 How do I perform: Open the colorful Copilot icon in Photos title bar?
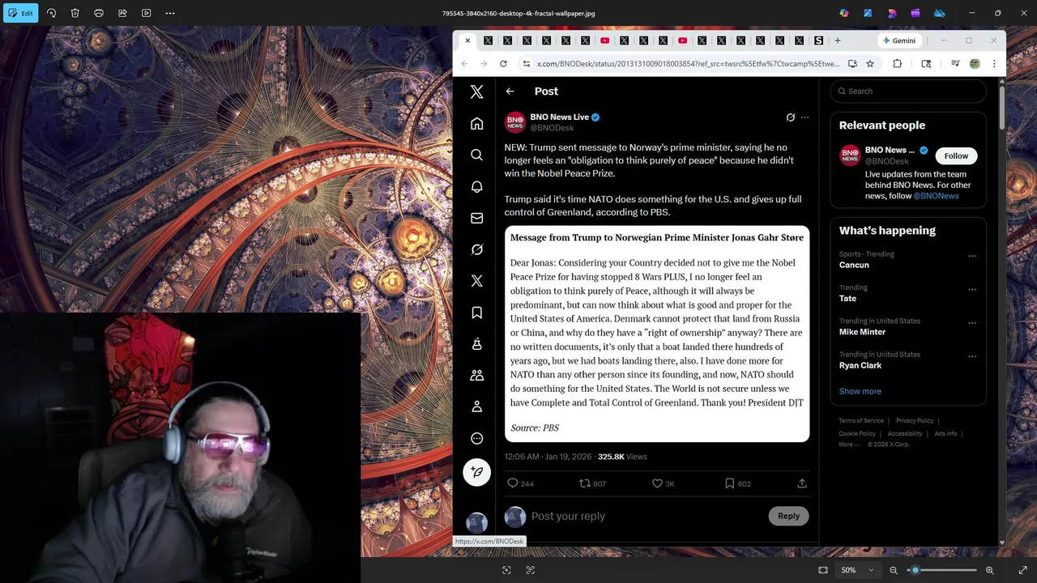click(x=844, y=13)
